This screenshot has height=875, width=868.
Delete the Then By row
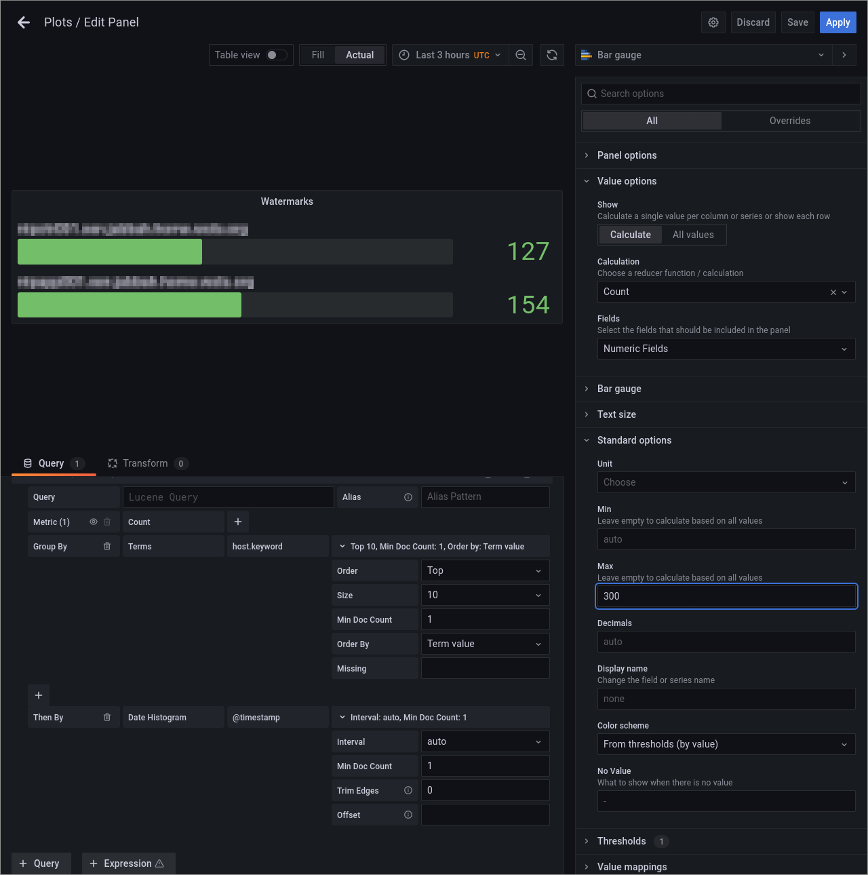[x=107, y=717]
